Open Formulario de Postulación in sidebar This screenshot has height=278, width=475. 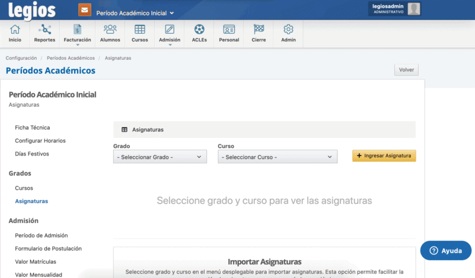(48, 248)
